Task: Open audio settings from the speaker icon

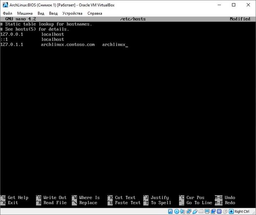Action: [x=183, y=211]
